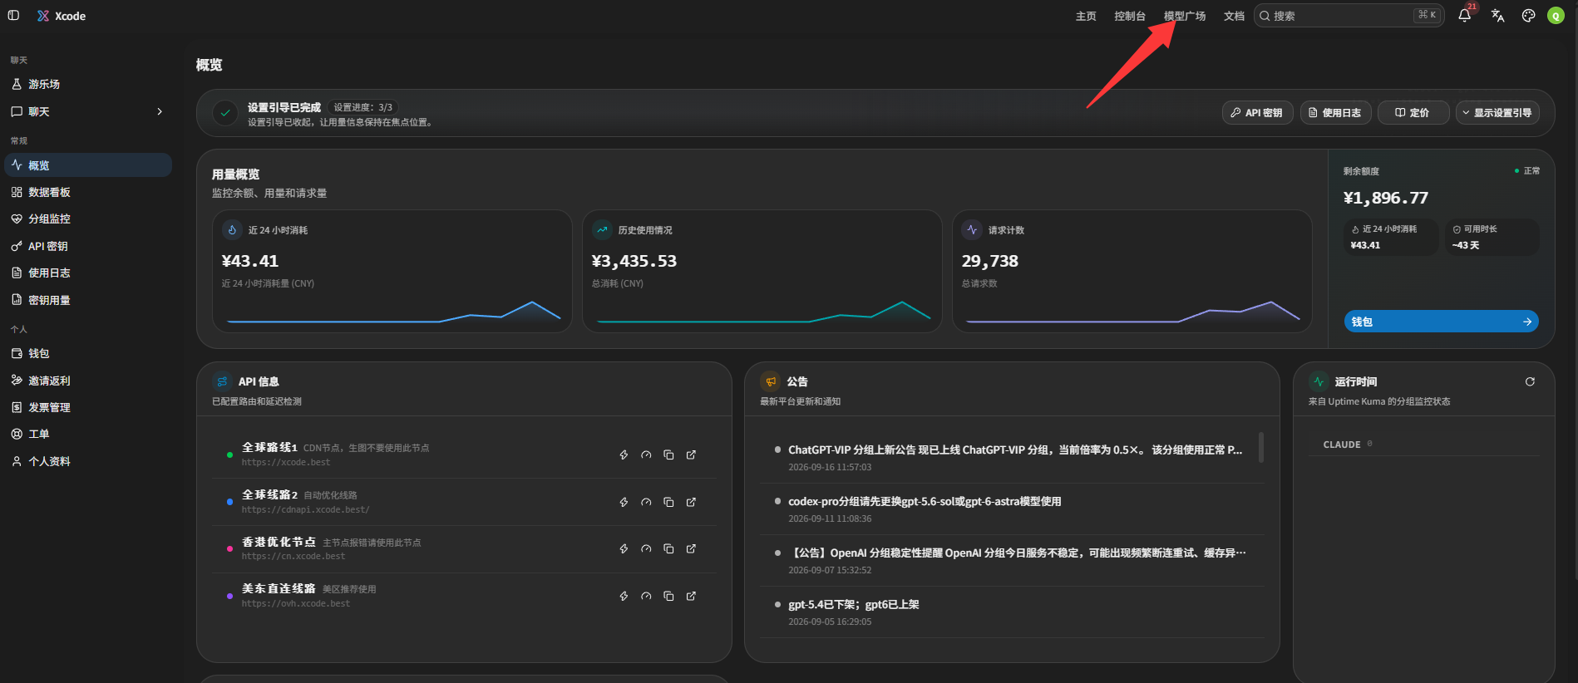Copy the 美东直连线路 URL
Image resolution: width=1578 pixels, height=683 pixels.
668,596
